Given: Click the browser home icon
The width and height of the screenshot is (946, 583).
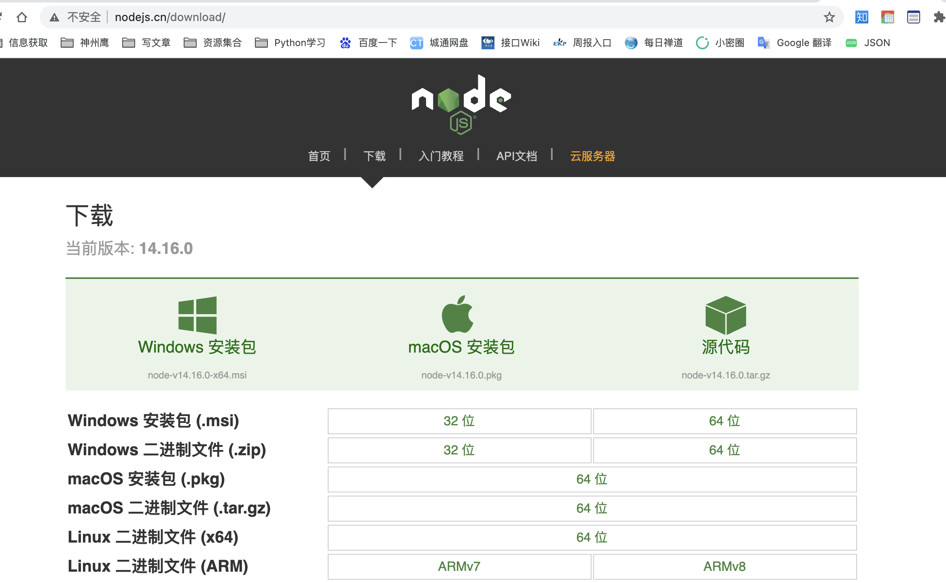Looking at the screenshot, I should (22, 17).
